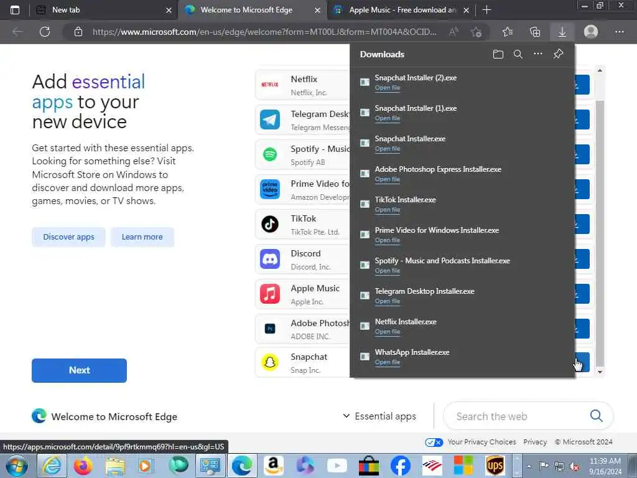Screen dimensions: 637x478
Task: Open downloads folder icon in Downloads panel
Action: pos(498,54)
